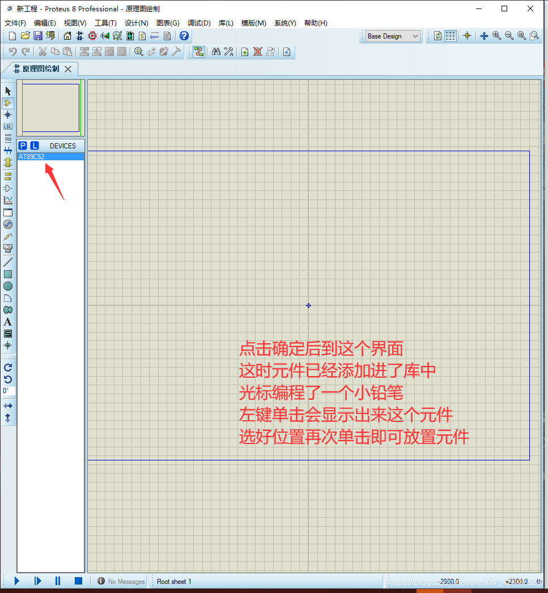Open the 工具(T) menu
Viewport: 548px width, 593px height.
pos(105,23)
